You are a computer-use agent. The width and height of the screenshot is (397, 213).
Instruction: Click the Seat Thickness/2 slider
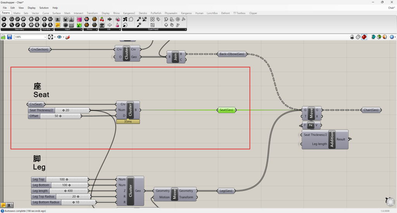click(x=59, y=110)
